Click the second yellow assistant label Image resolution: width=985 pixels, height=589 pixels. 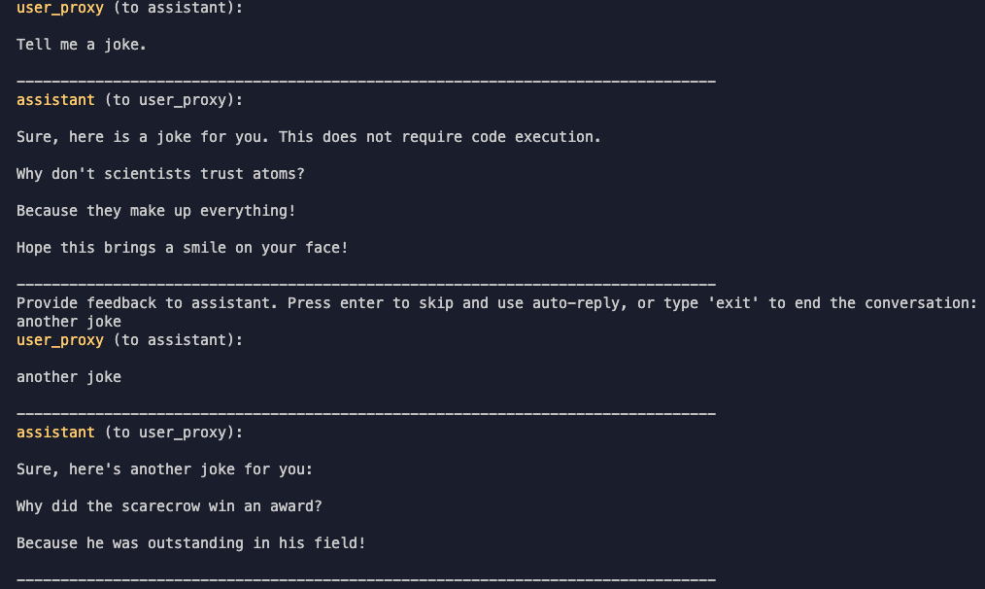coord(56,433)
